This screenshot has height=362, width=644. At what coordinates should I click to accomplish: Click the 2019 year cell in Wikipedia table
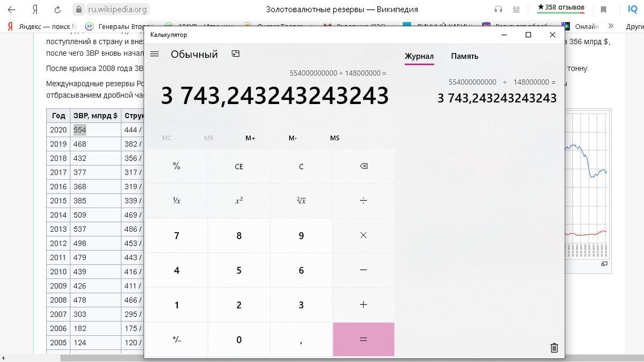(58, 144)
